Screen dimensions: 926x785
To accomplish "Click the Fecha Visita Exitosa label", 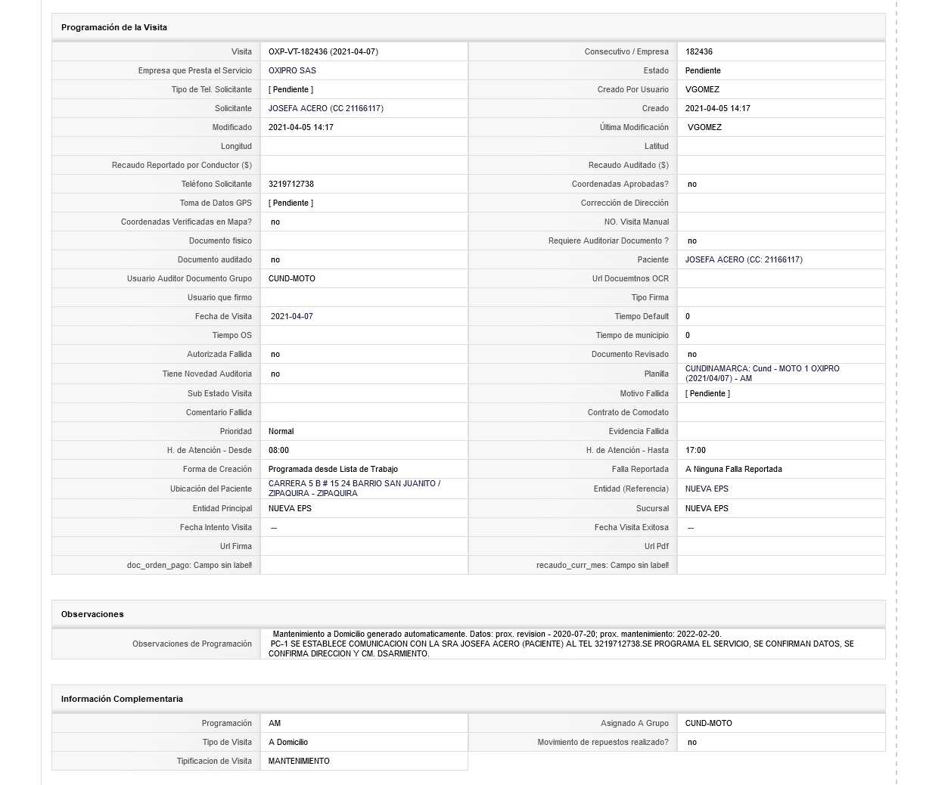I will 632,527.
